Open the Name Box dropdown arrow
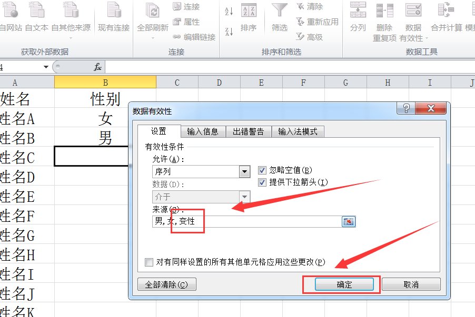The image size is (475, 317). click(46, 67)
